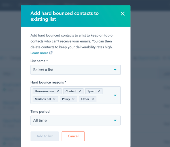Viewport: 170px width, 147px height.
Task: Click the Spam tag label
Action: (91, 91)
